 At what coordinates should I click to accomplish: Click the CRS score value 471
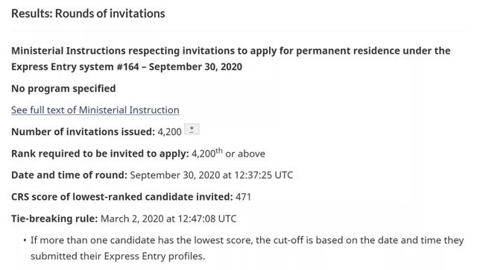244,197
